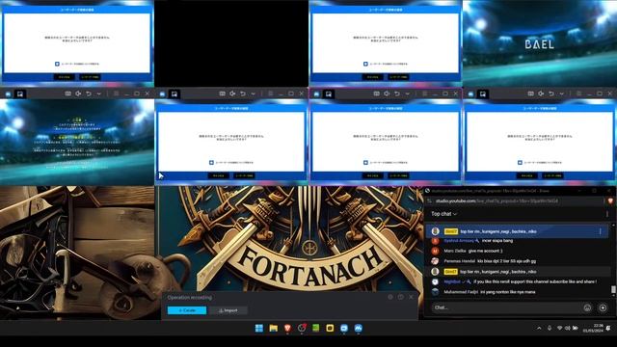Click speaker icon of emulator below black screen
The height and width of the screenshot is (347, 617).
point(232,93)
